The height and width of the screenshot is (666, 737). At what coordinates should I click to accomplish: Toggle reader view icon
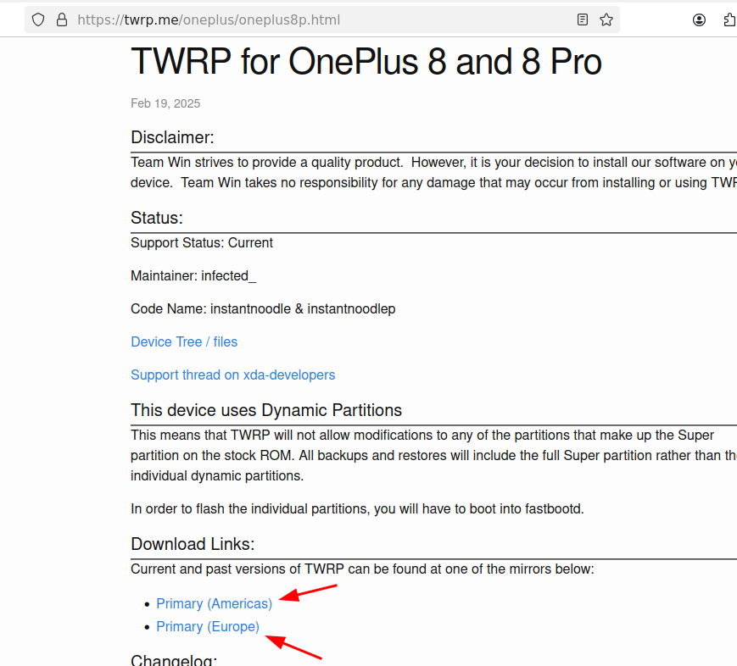pos(583,19)
